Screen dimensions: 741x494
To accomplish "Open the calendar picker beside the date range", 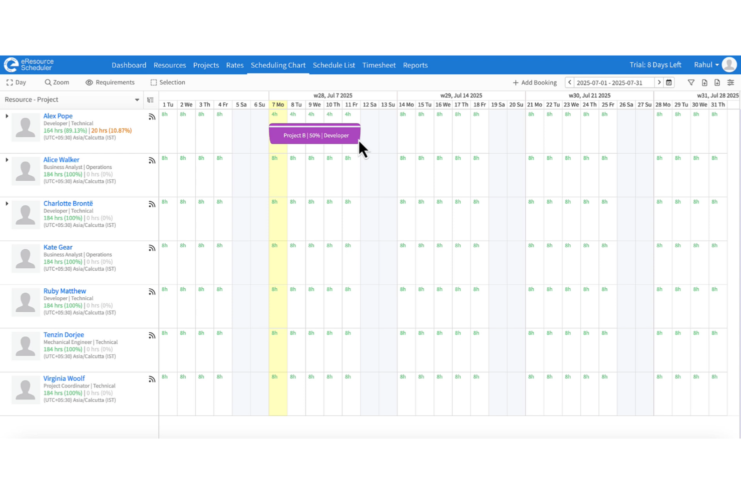I will (x=669, y=82).
